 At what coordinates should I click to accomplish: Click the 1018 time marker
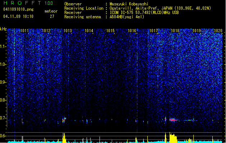tap(175, 31)
